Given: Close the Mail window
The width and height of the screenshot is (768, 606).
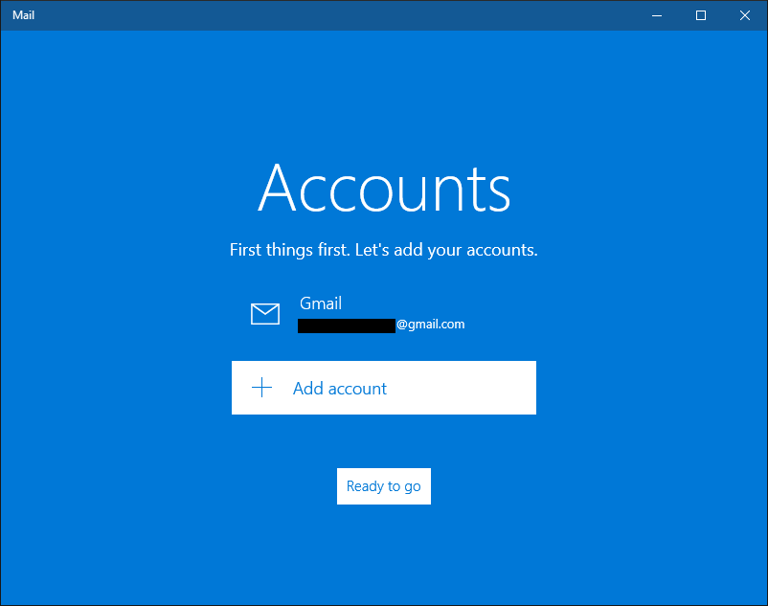Looking at the screenshot, I should [x=745, y=15].
